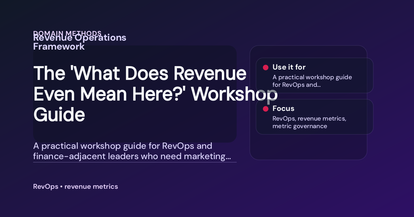The width and height of the screenshot is (414, 217).
Task: Click the red bullet icon beside Use it for
Action: click(266, 68)
